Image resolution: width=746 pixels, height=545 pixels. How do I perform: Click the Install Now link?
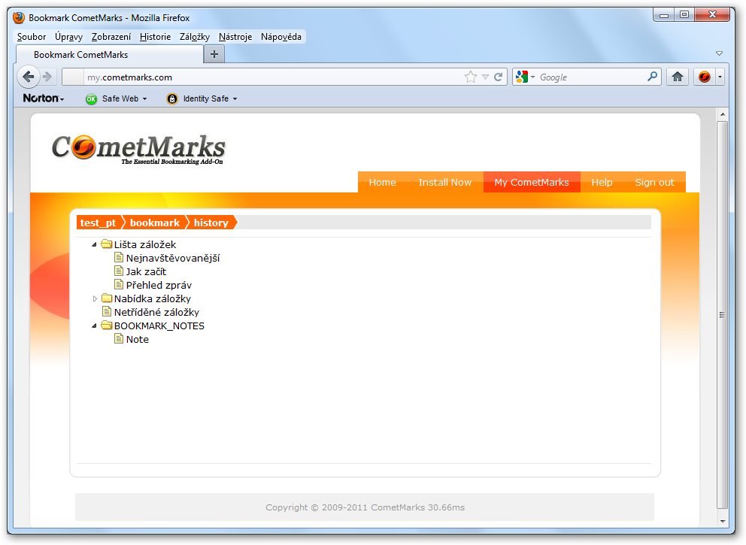pyautogui.click(x=445, y=182)
